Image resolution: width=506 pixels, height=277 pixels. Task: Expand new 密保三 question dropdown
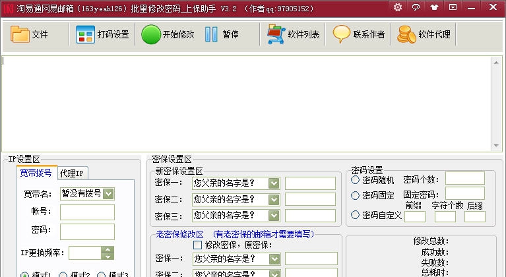coord(274,216)
